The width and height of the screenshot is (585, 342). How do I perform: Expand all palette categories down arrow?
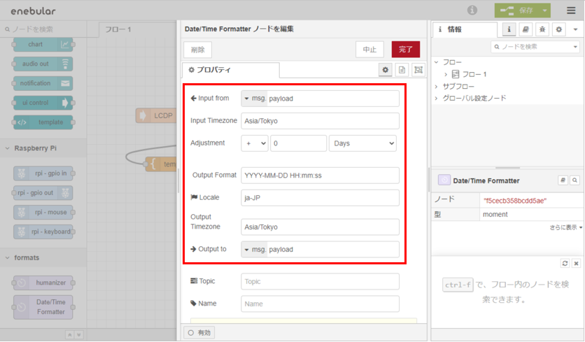pyautogui.click(x=78, y=334)
